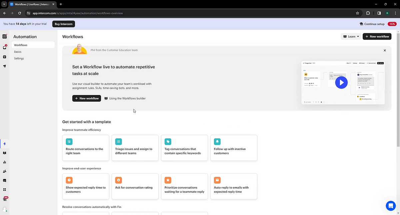Bookmark this page with the star icon

pos(357,13)
